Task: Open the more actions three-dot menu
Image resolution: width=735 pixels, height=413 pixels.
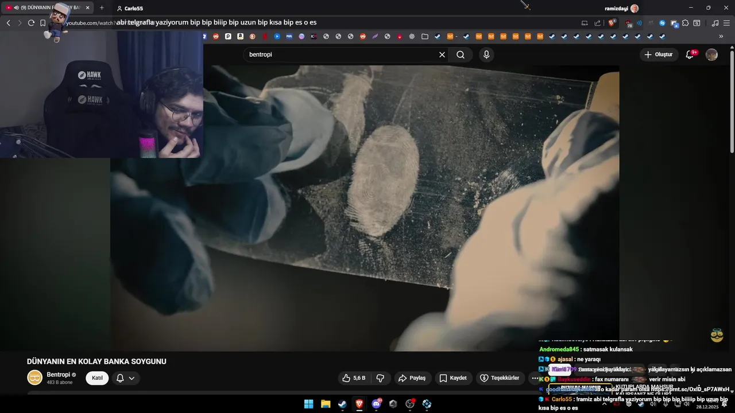Action: 535,378
